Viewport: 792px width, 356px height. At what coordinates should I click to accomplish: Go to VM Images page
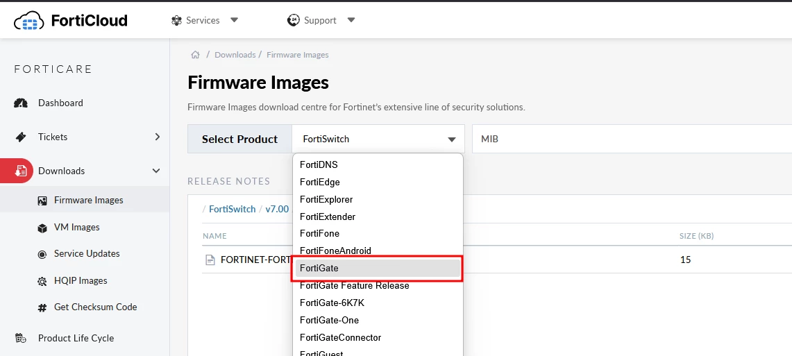77,227
